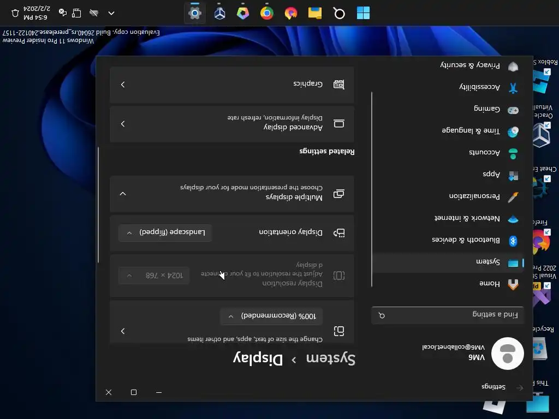This screenshot has width=559, height=419.
Task: Open the 100% (Recommended) scale dropdown
Action: [271, 316]
